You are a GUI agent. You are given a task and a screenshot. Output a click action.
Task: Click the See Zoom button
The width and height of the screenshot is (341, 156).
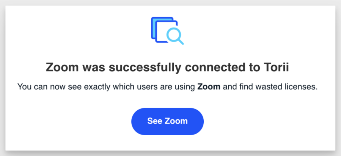tap(167, 122)
